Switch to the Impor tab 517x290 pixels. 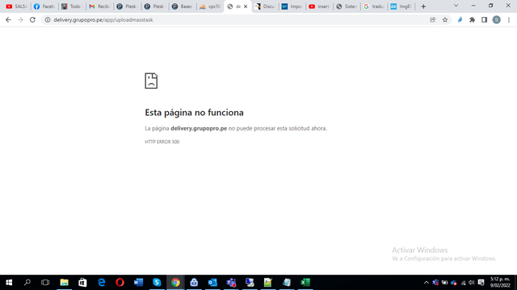292,6
